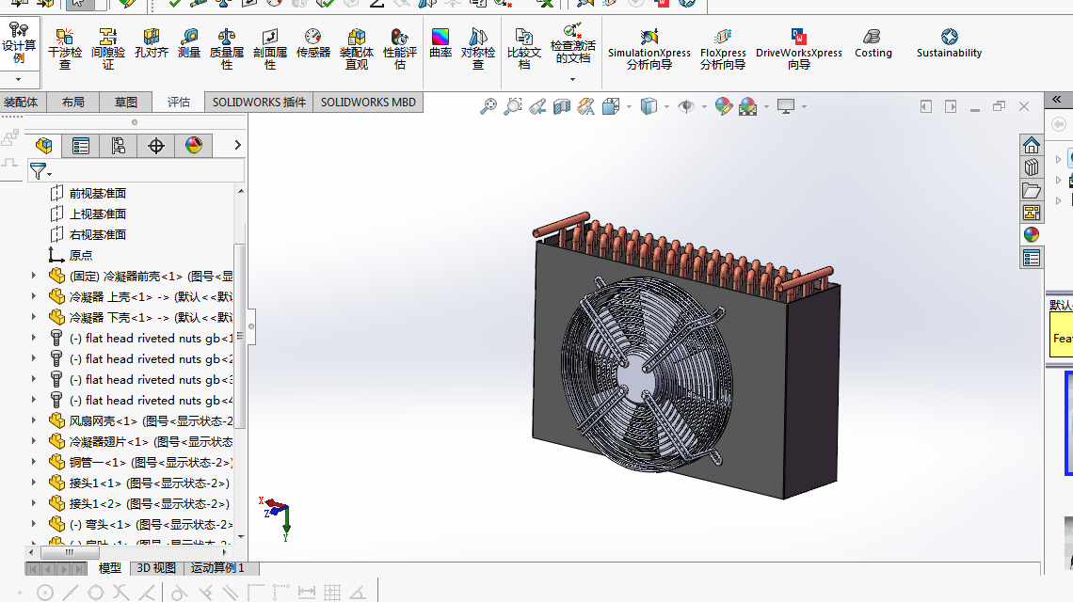Open DisplayManager color ball tab
This screenshot has width=1073, height=602.
click(x=194, y=145)
